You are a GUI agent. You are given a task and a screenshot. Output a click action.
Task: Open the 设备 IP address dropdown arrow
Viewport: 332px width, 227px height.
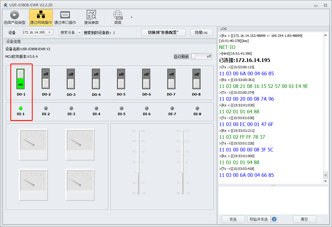49,32
